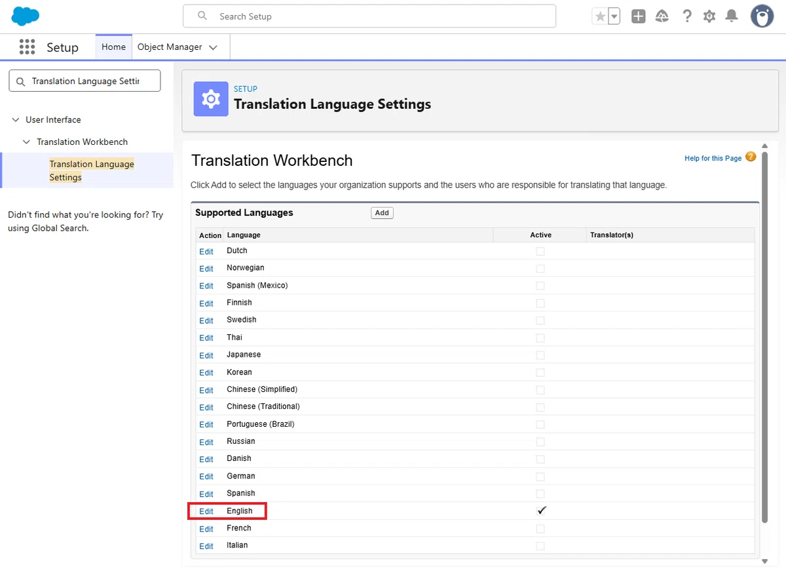The width and height of the screenshot is (786, 571).
Task: Open the Setup gear icon in header
Action: (x=709, y=16)
